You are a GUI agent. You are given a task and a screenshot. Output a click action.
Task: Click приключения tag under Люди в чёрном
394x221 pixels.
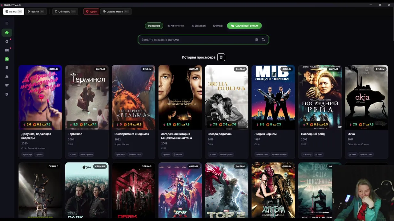279,154
